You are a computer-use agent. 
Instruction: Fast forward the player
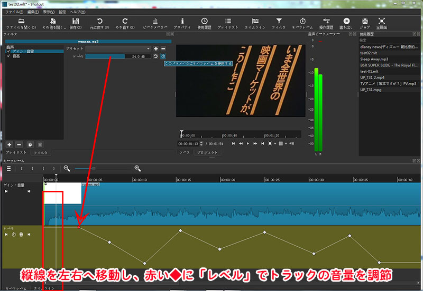(255, 143)
